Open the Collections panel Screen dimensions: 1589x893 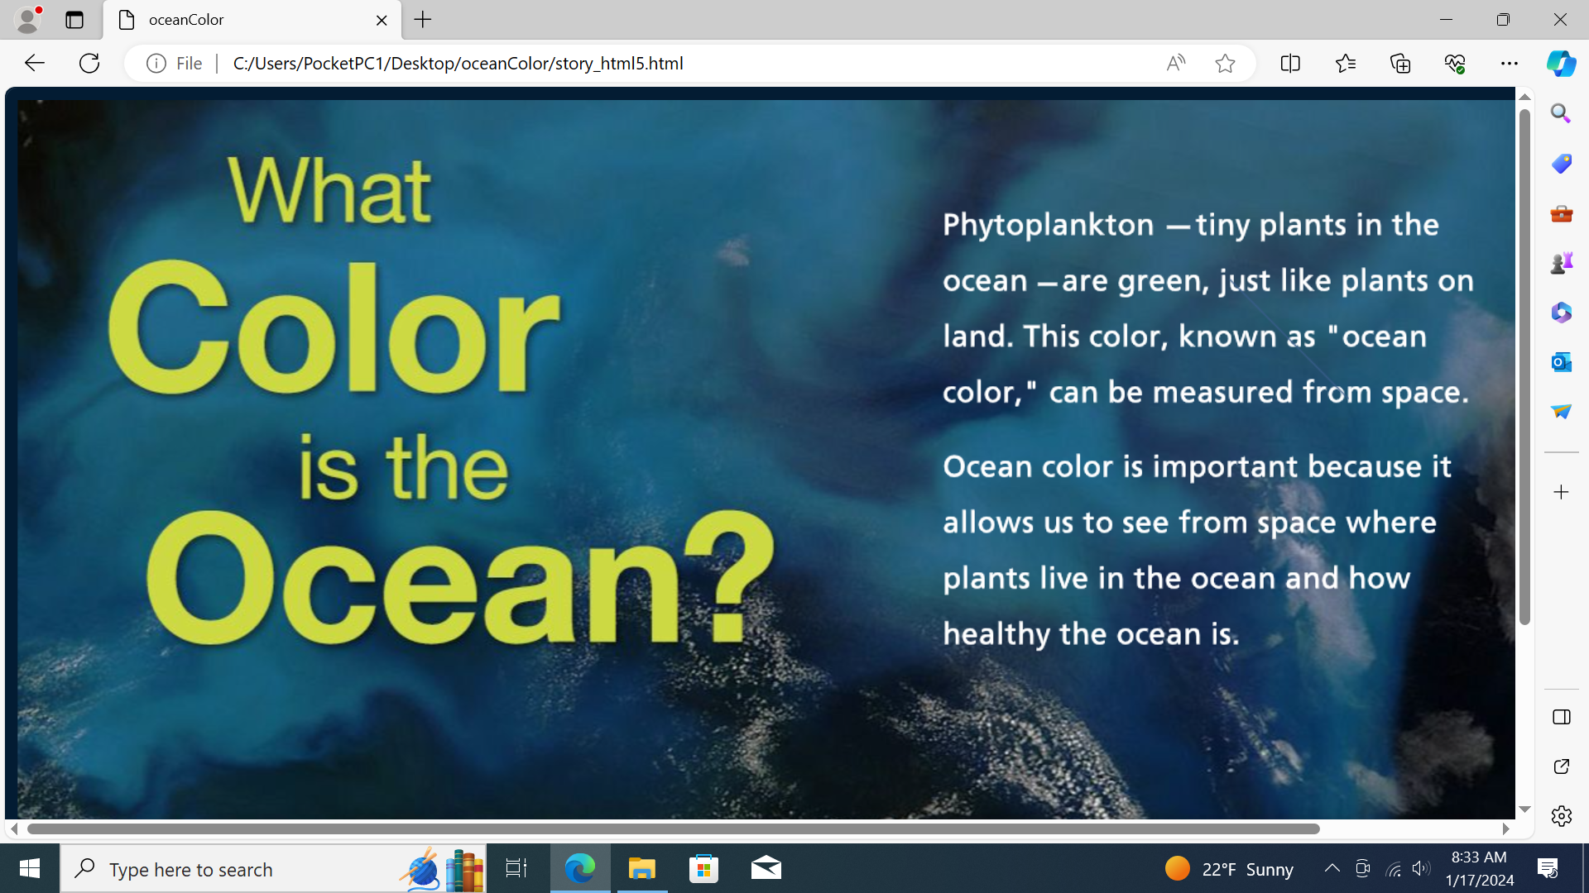pos(1400,63)
